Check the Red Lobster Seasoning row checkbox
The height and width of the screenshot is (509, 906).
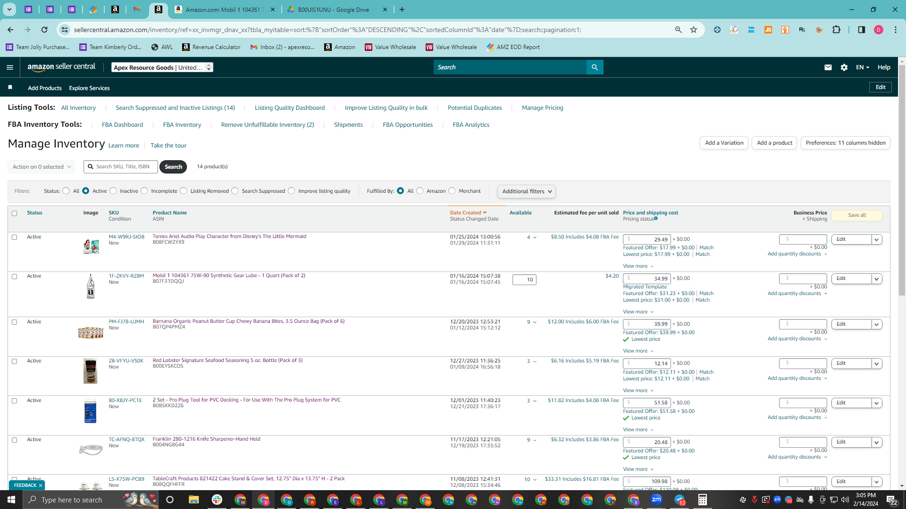(x=14, y=361)
